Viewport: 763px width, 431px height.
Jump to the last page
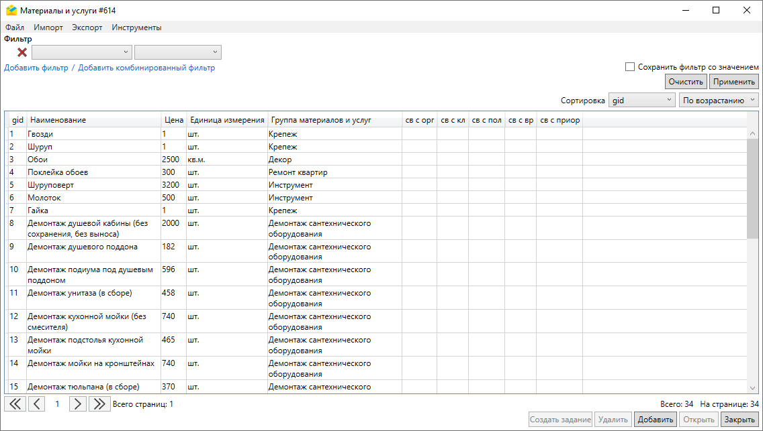[99, 404]
